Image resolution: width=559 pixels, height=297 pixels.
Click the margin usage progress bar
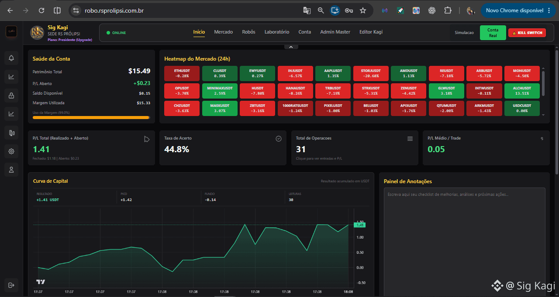[x=91, y=117]
